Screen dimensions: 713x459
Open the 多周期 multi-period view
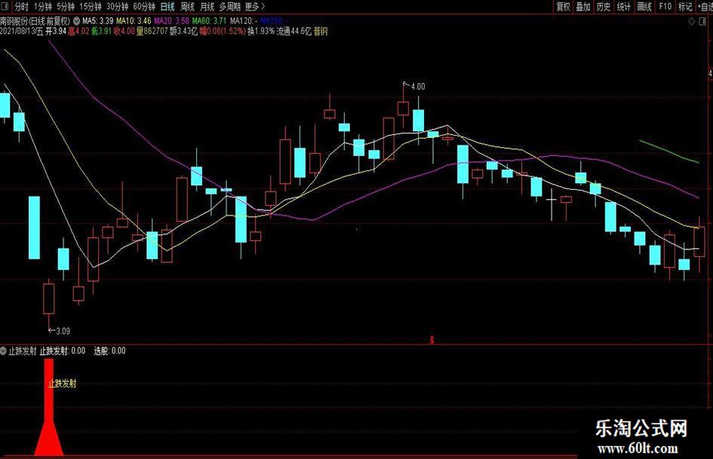pyautogui.click(x=229, y=7)
